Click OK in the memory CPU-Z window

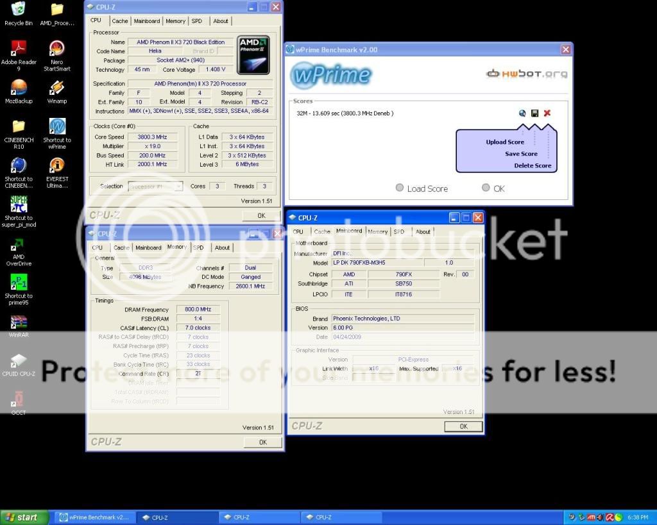click(262, 442)
